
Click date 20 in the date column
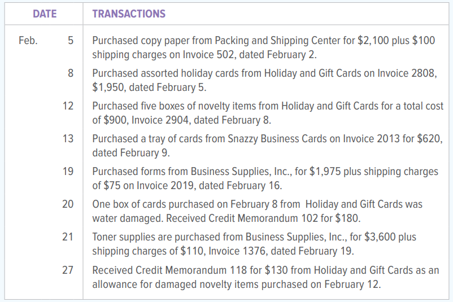(x=68, y=204)
